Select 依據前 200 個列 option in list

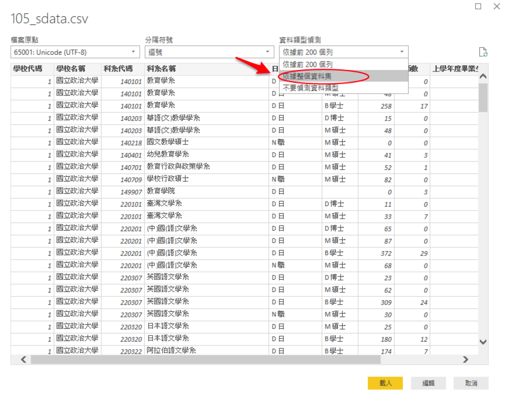(x=344, y=64)
